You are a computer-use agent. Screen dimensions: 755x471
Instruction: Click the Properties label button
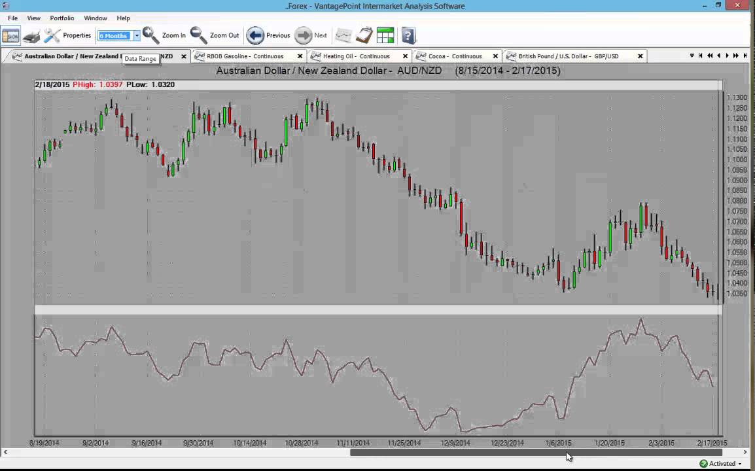pyautogui.click(x=77, y=35)
